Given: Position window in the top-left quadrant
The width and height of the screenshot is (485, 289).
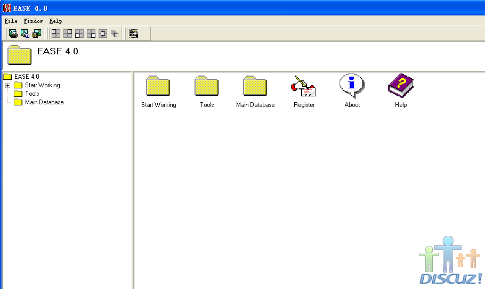Looking at the screenshot, I should [x=56, y=34].
